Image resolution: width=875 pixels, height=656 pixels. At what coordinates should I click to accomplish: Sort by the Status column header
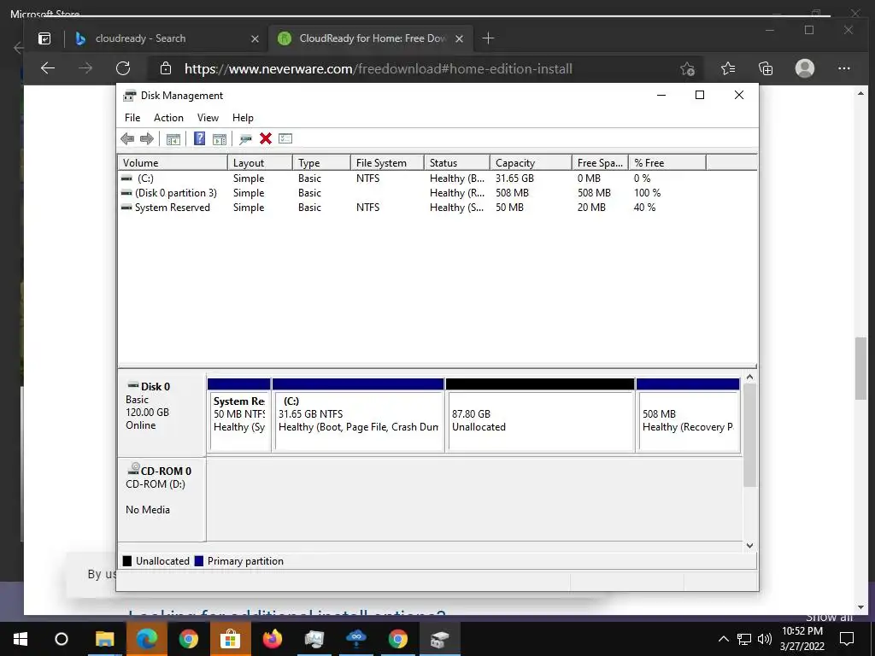point(457,163)
